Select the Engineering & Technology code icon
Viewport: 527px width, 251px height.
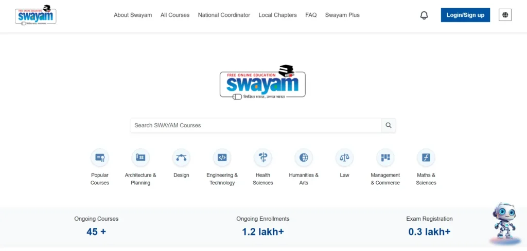[x=222, y=158]
